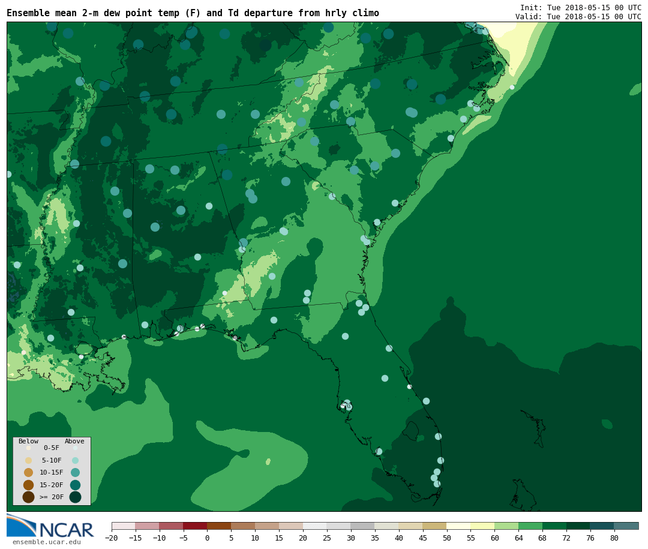The width and height of the screenshot is (648, 549).
Task: Click the '-20' colorbar tick label
Action: [x=111, y=538]
